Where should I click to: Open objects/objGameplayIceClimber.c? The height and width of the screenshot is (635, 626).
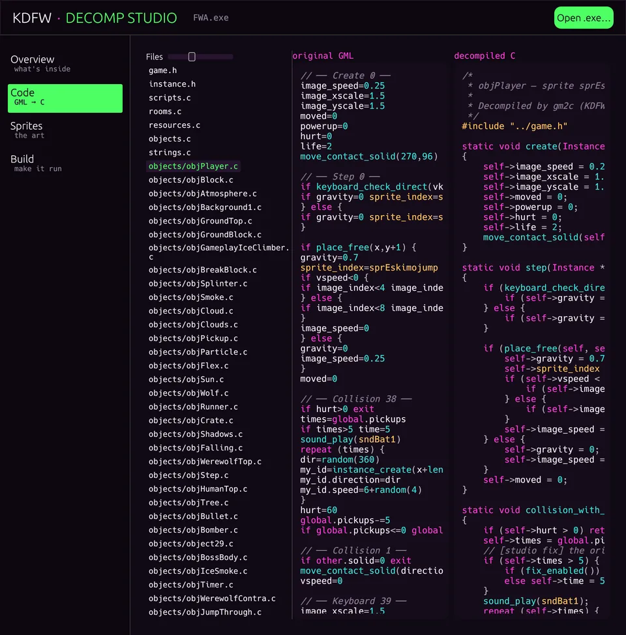(x=218, y=252)
